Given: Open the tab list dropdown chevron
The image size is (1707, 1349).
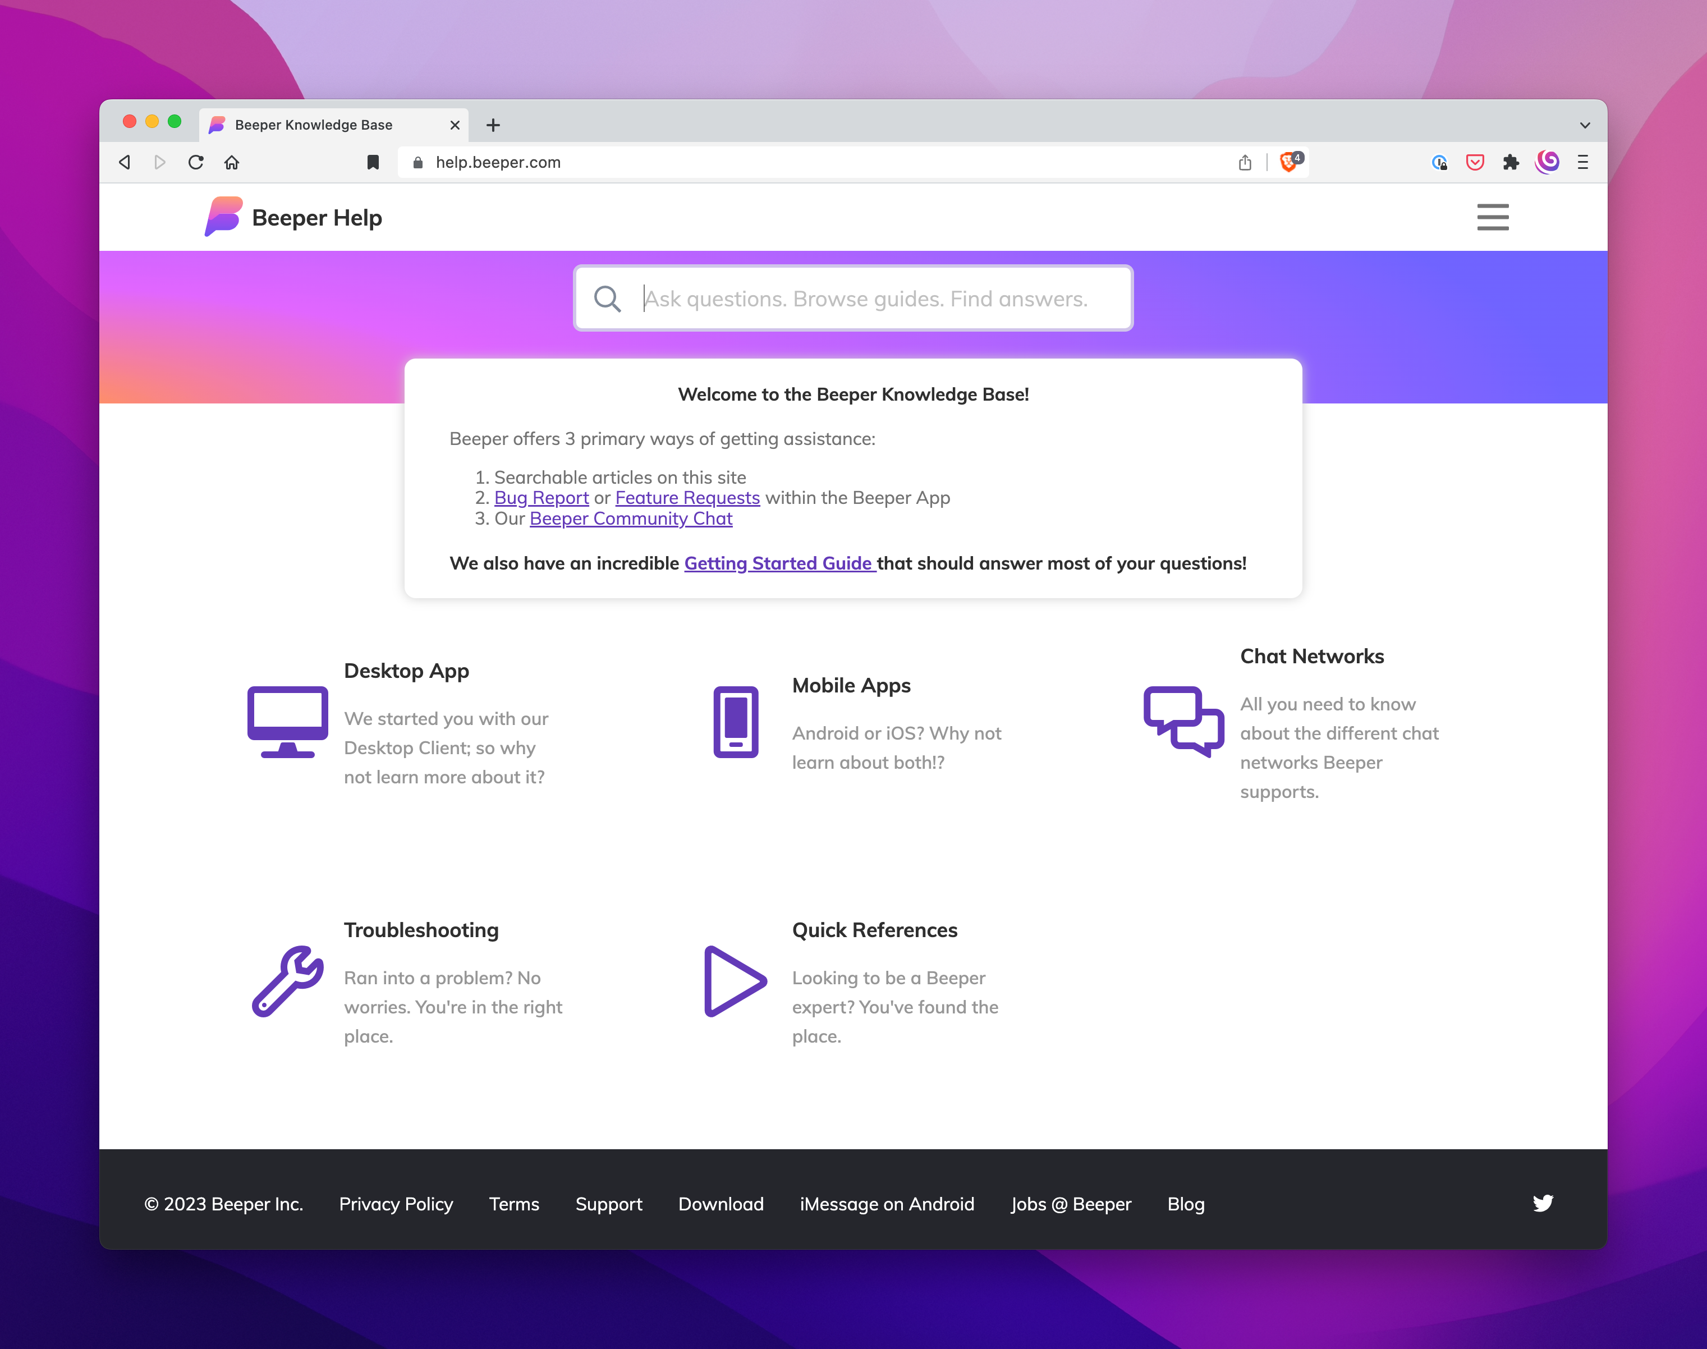Looking at the screenshot, I should [1585, 125].
